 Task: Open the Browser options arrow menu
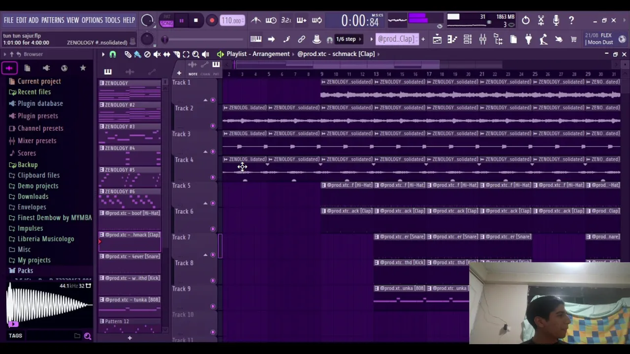point(5,54)
